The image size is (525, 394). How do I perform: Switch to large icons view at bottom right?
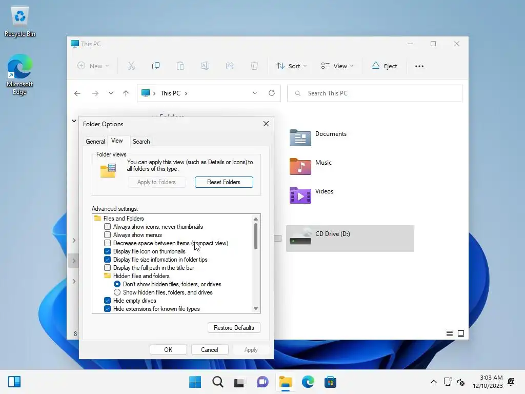(461, 333)
